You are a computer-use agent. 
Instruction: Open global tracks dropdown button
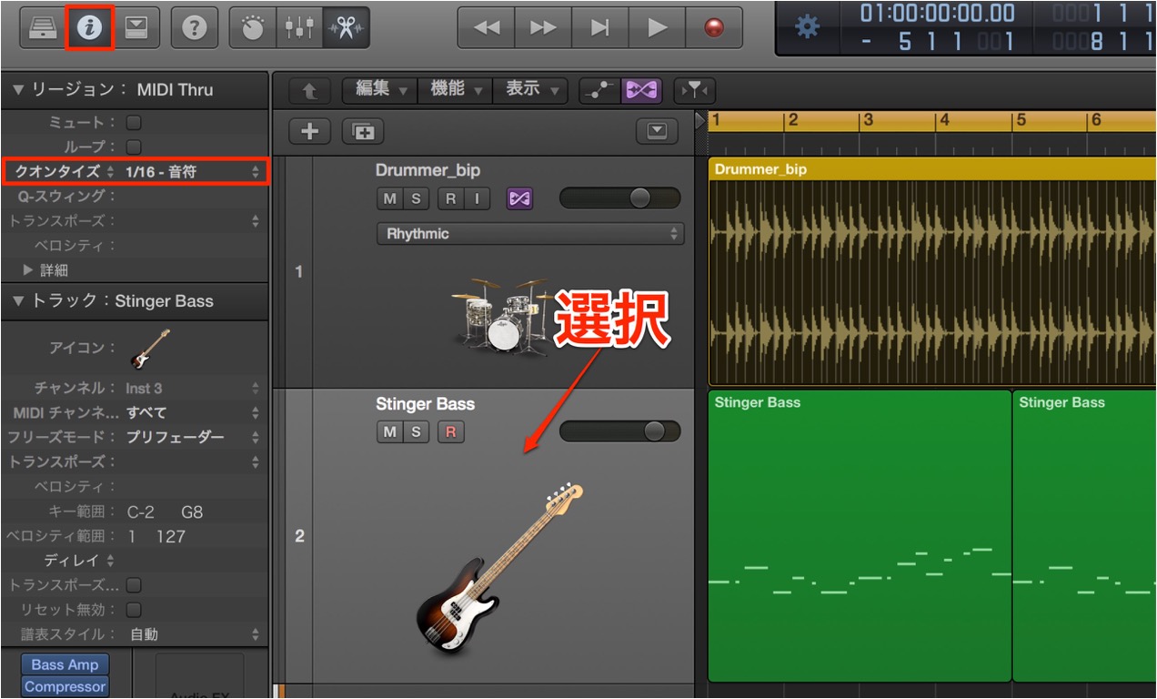(x=657, y=131)
